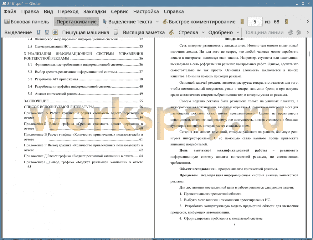
Task: Open the Вид menu
Action: (x=48, y=12)
